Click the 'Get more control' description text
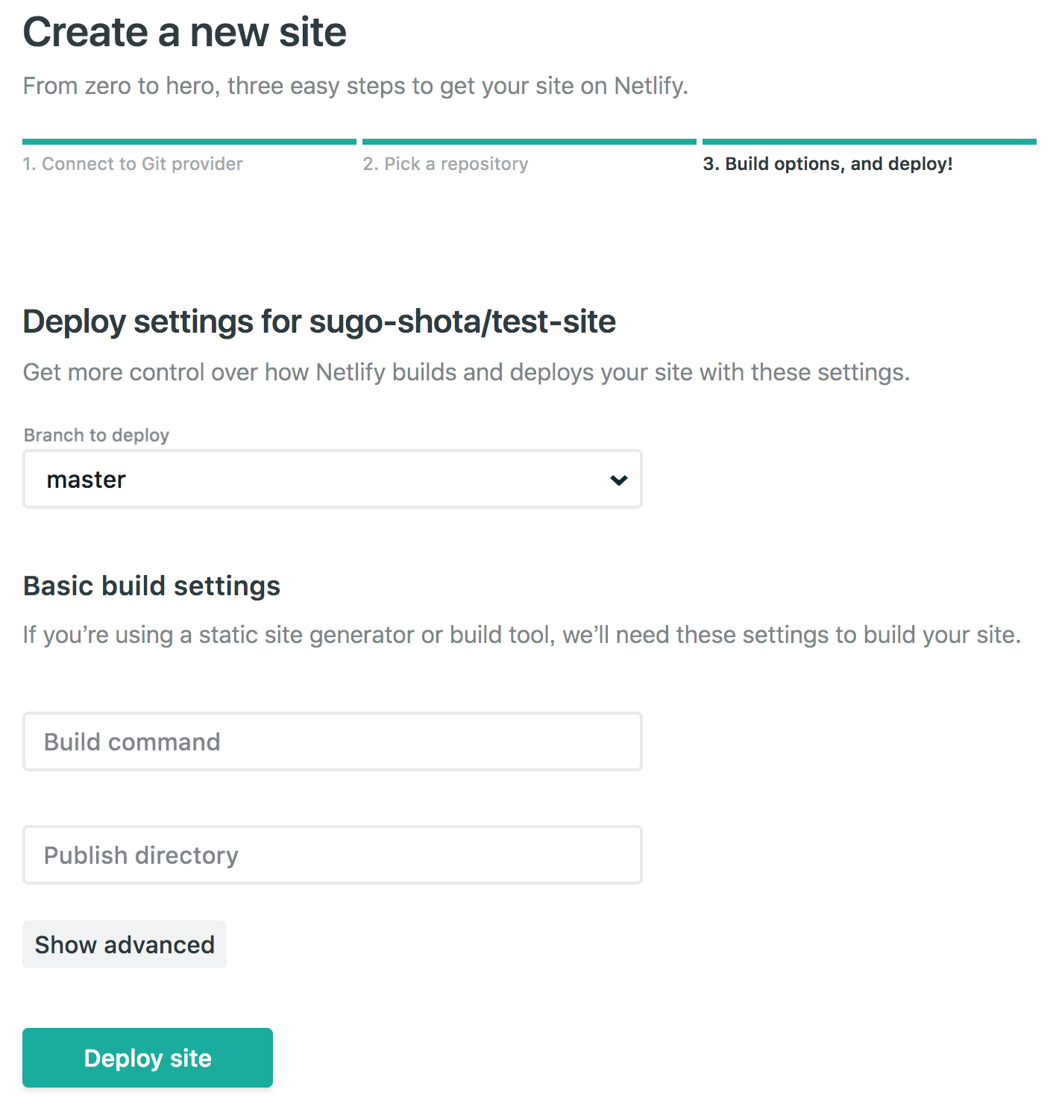 click(467, 371)
